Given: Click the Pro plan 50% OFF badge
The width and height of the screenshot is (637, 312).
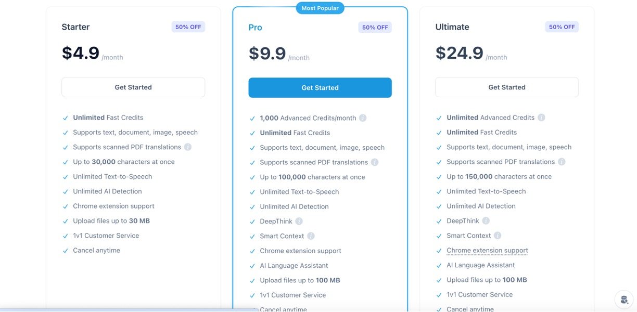Looking at the screenshot, I should coord(375,28).
